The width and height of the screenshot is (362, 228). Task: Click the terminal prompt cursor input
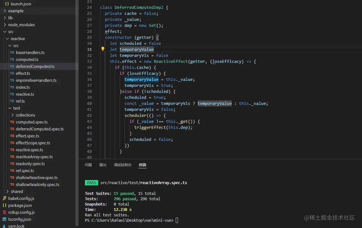pos(177,220)
